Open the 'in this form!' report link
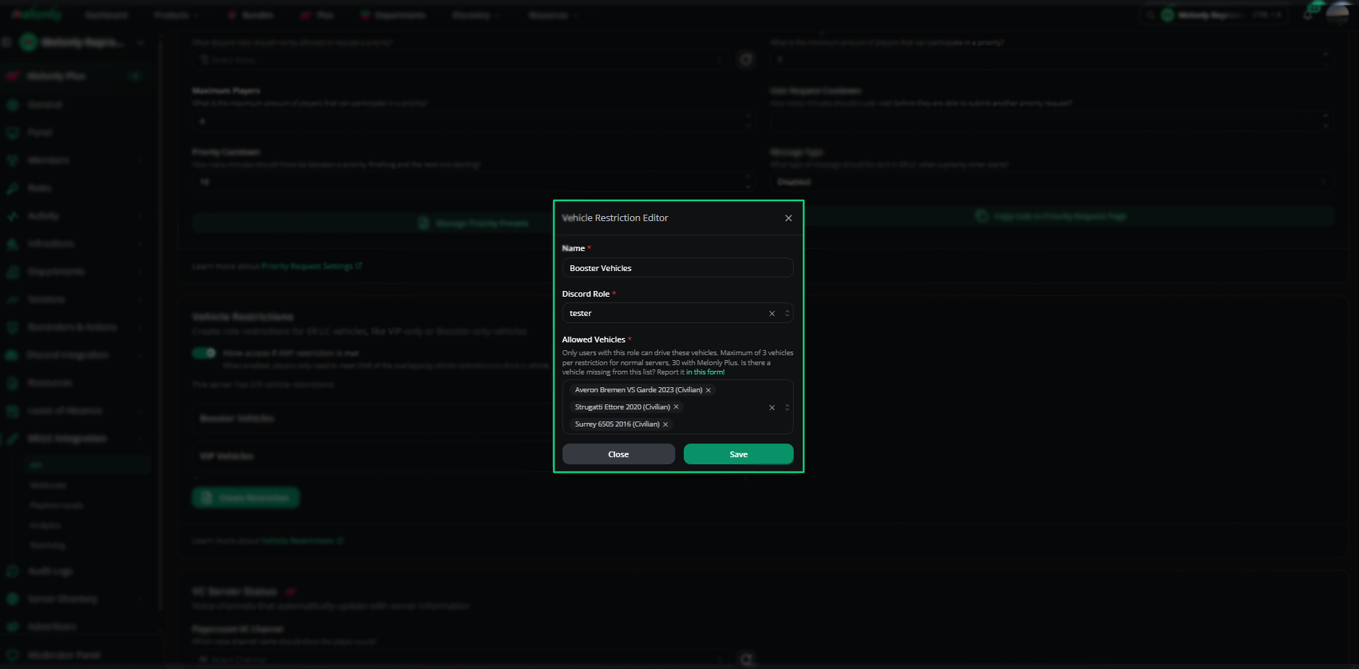This screenshot has width=1359, height=669. pos(705,372)
